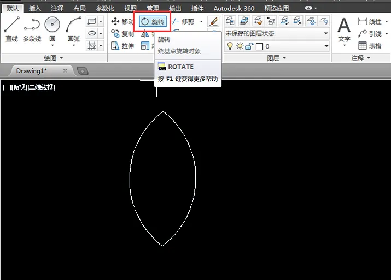Select the 直线 line tool
The image size is (391, 280).
click(11, 29)
